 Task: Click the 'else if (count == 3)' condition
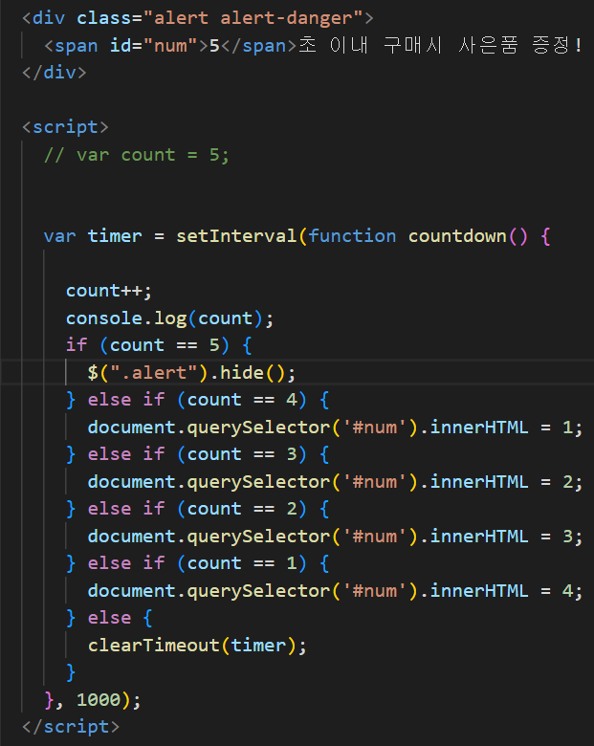click(x=197, y=454)
